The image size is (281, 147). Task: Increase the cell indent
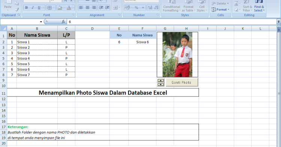[x=108, y=8]
